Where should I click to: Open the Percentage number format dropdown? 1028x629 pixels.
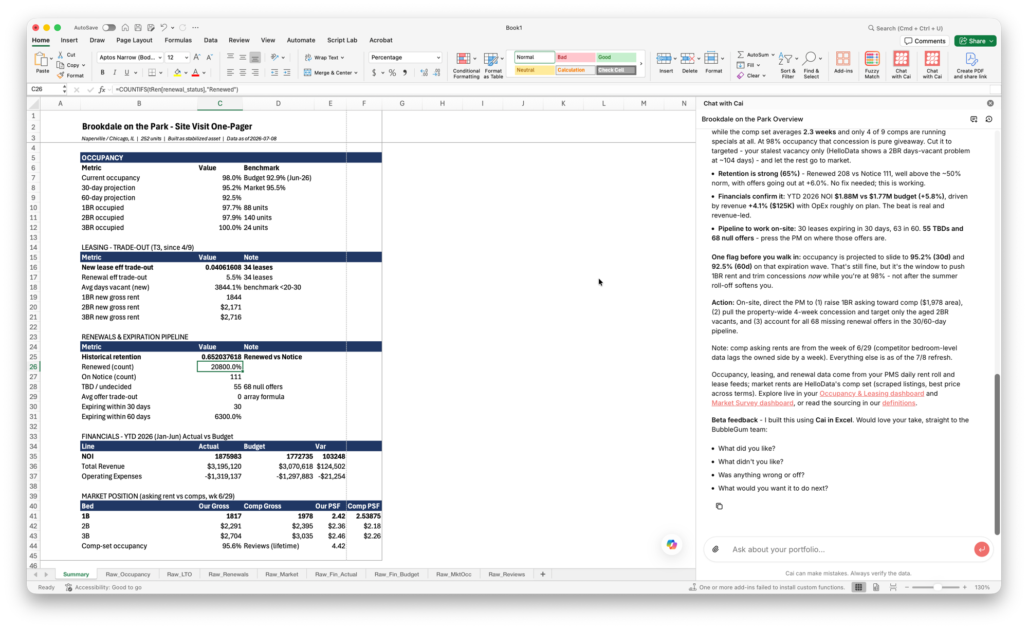tap(438, 58)
